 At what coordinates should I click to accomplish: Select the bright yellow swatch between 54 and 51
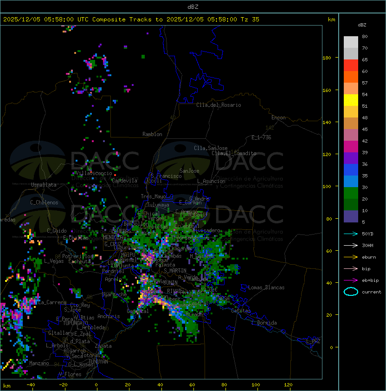pyautogui.click(x=351, y=100)
